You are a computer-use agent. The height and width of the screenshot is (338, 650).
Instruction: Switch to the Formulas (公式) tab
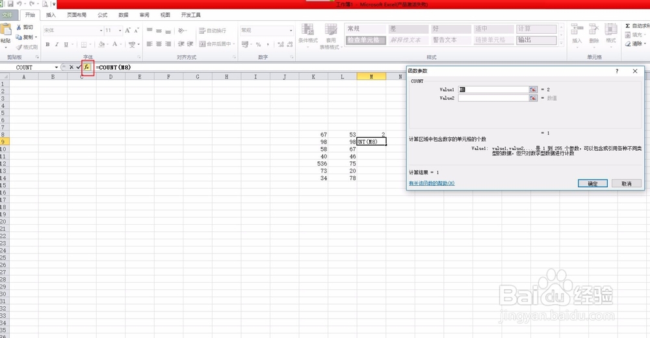click(103, 15)
